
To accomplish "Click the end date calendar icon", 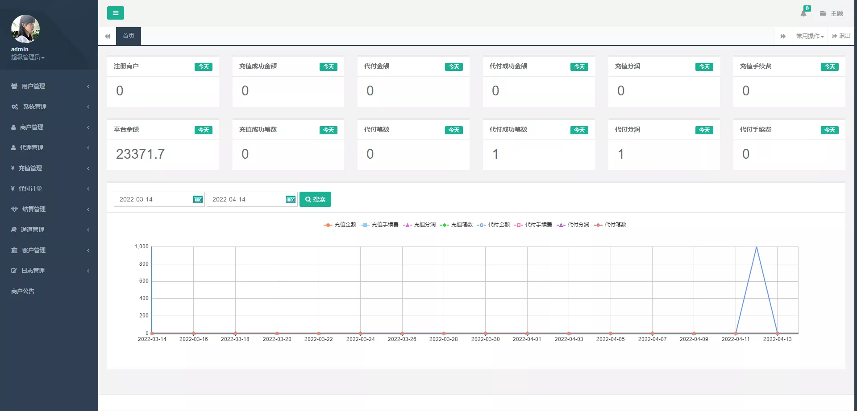I will tap(291, 199).
